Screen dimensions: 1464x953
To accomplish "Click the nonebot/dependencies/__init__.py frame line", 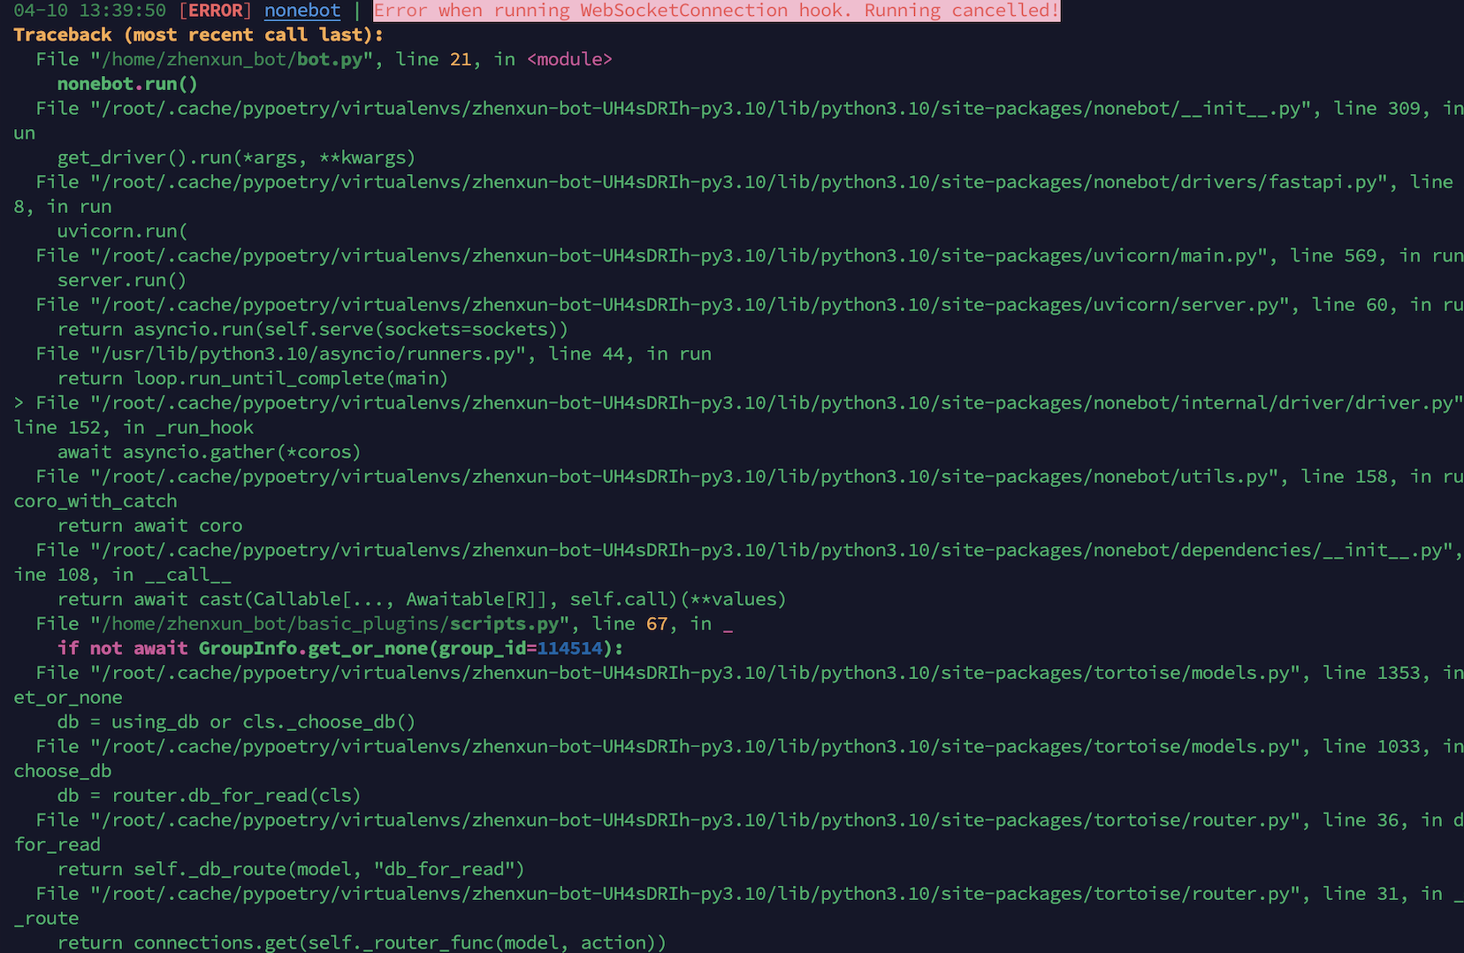I will pos(750,550).
